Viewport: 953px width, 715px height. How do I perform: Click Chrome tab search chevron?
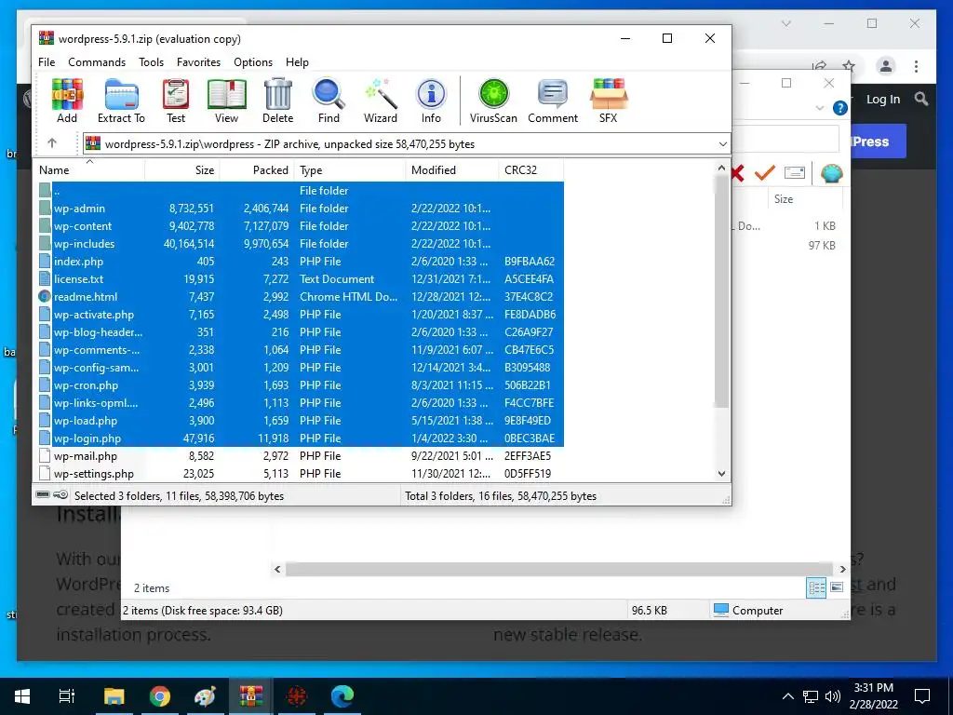(785, 23)
